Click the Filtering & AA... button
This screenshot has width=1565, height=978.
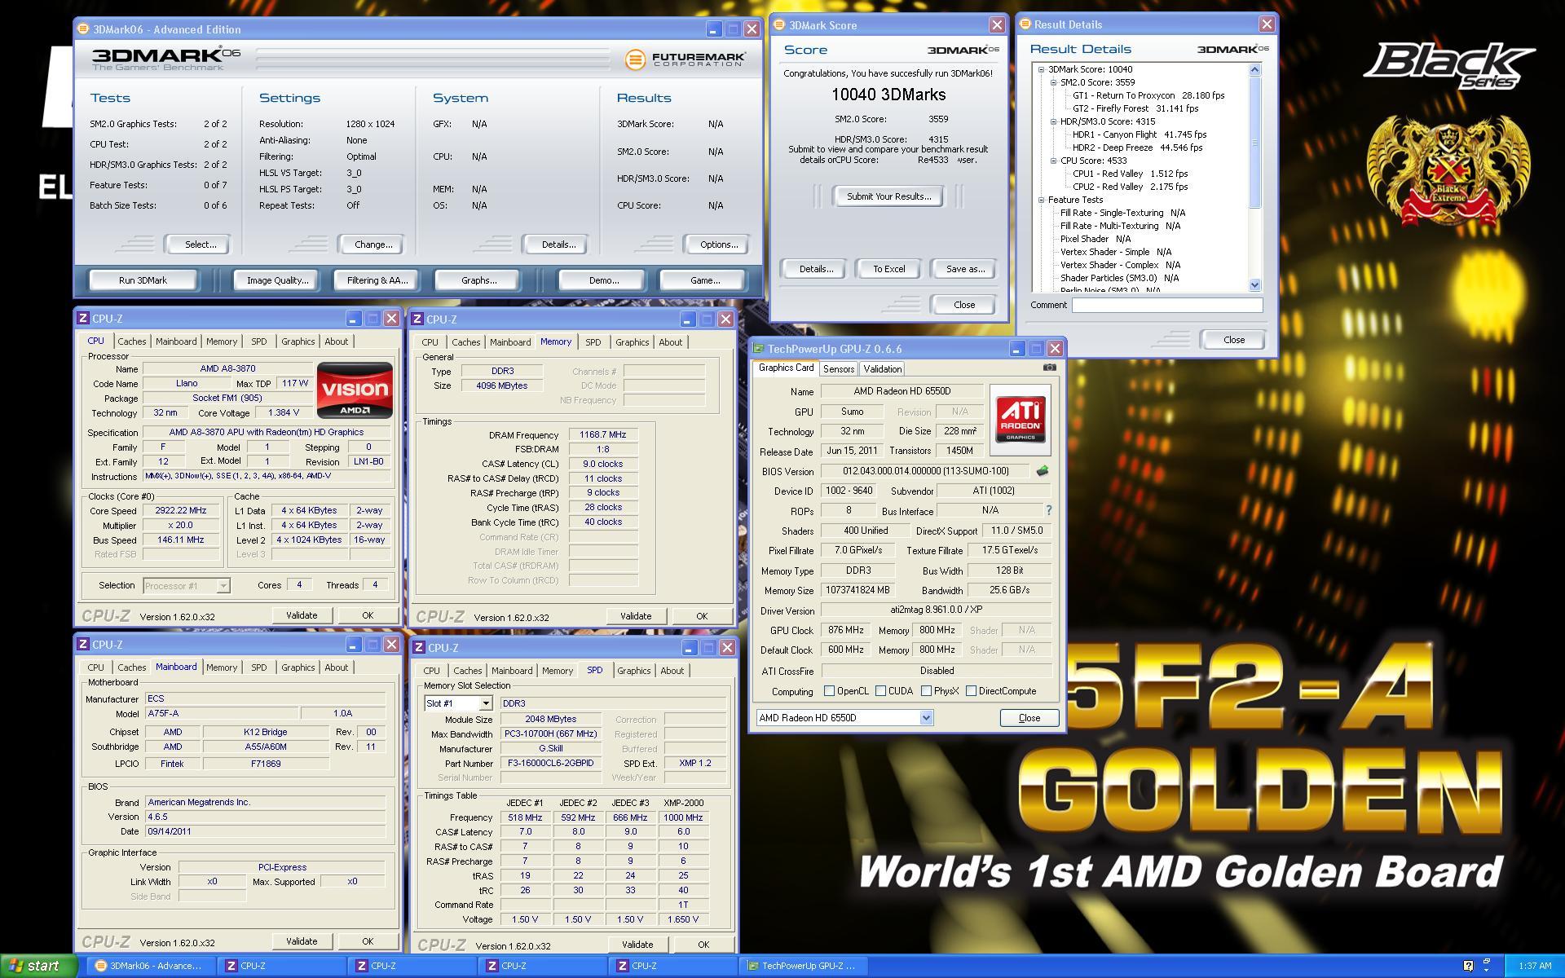(x=377, y=280)
